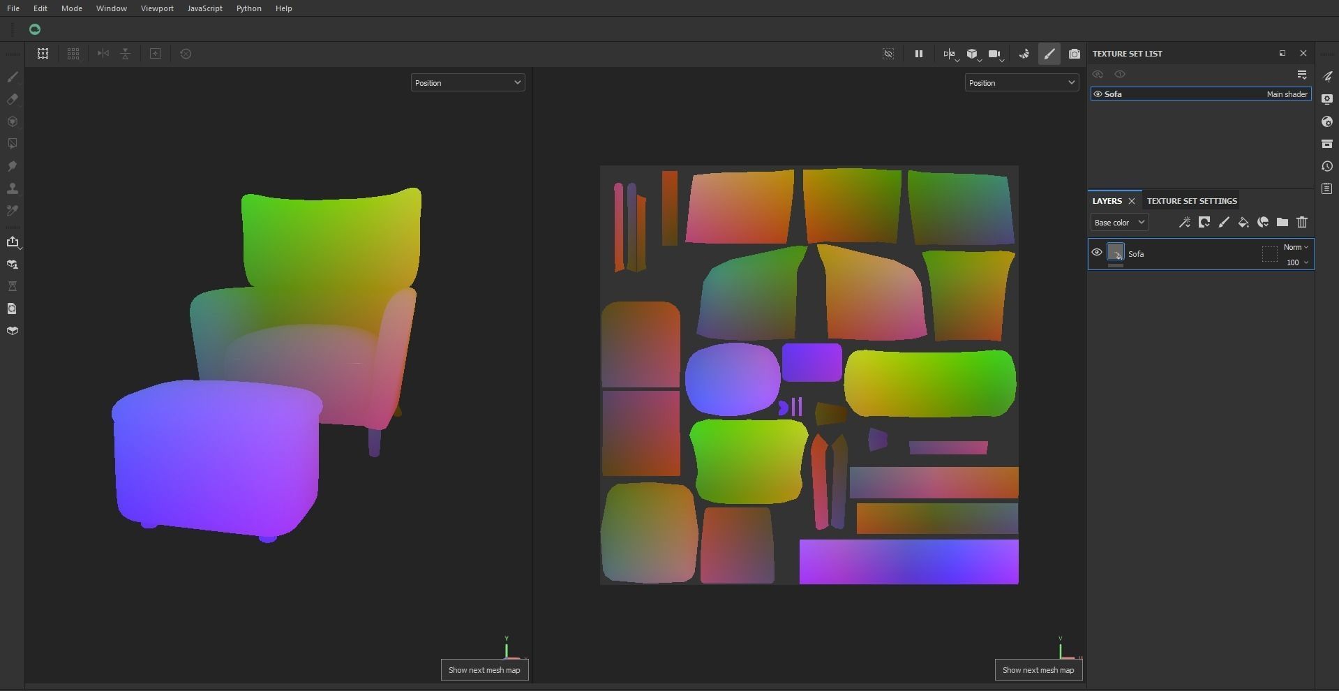Click the circular reset icon in top toolbar
Viewport: 1339px width, 691px height.
pos(186,54)
